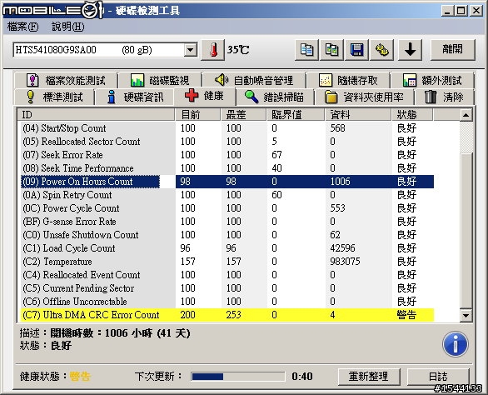Open the options wrench icon

tap(382, 50)
